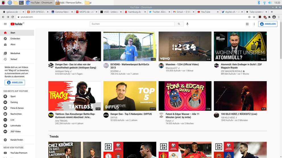Select the Start home sidebar icon
Screen dimensions: 282x158
[x=5, y=33]
